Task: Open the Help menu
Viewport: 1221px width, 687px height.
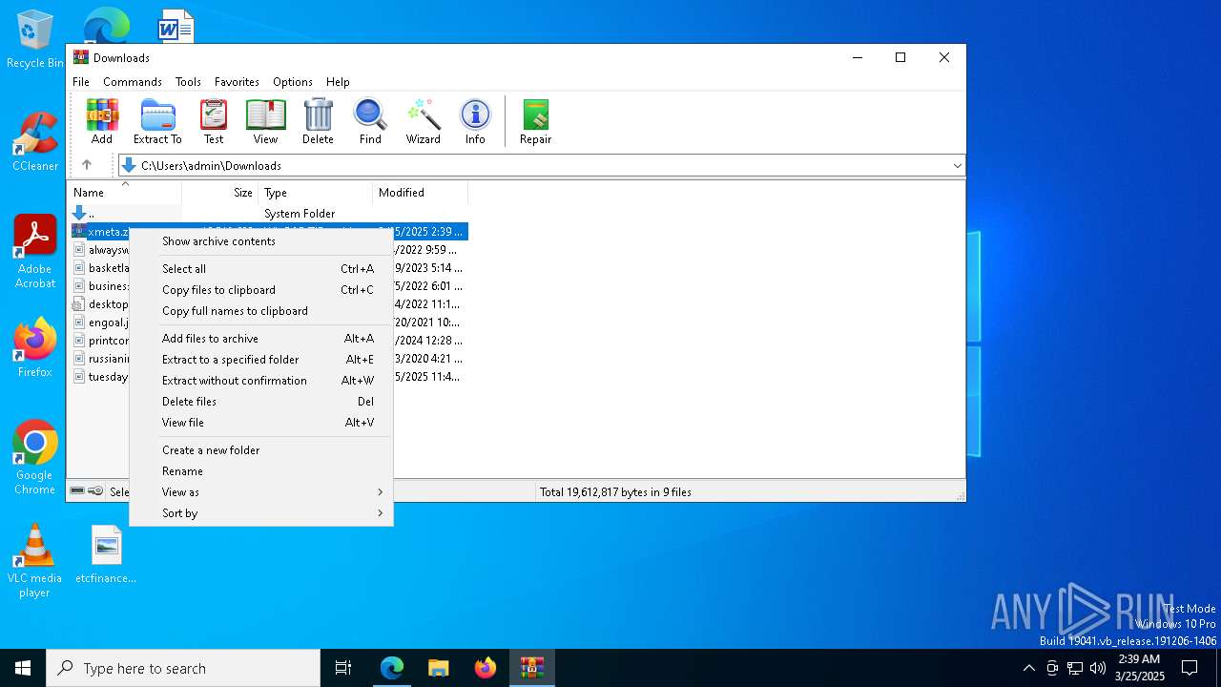Action: click(x=338, y=82)
